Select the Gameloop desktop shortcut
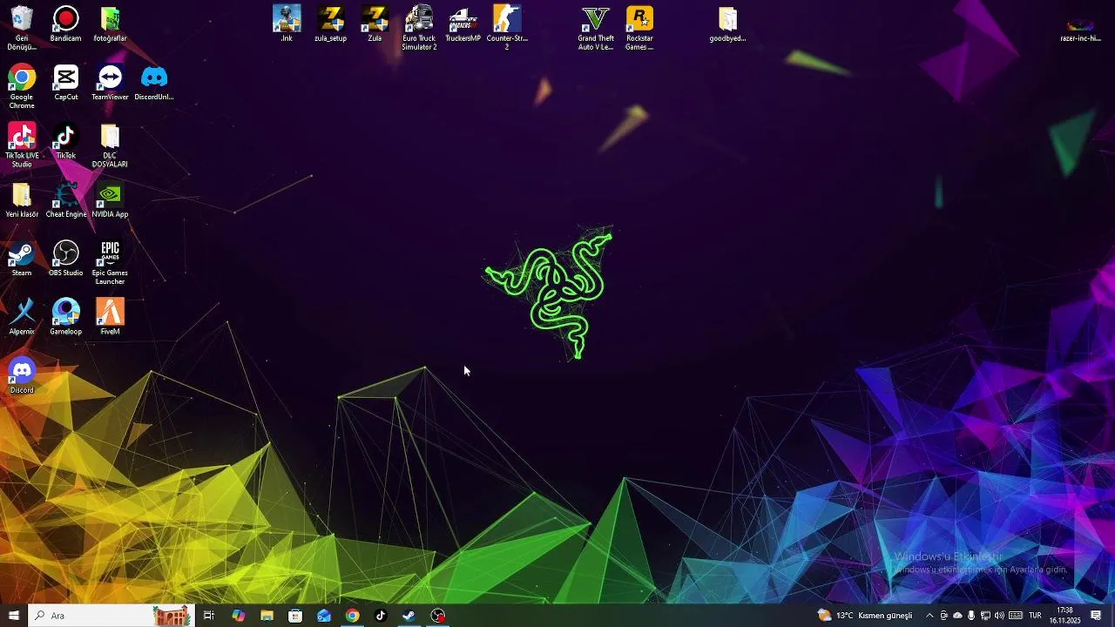1115x627 pixels. coord(65,317)
